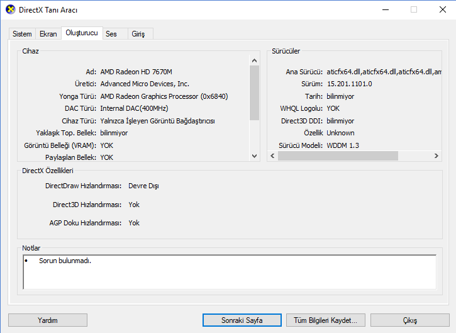Click the Cihaz list scroll down arrow
Image resolution: width=456 pixels, height=333 pixels.
point(255,156)
